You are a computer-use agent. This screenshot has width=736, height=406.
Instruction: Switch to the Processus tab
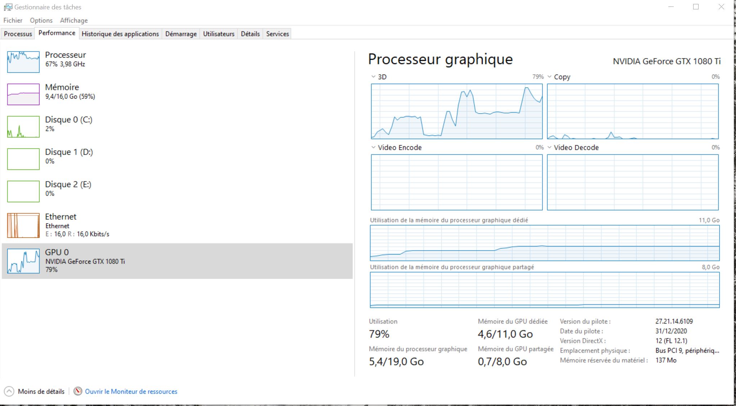click(18, 34)
